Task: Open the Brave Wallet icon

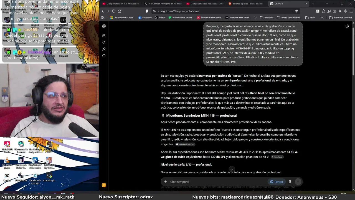Action: [x=334, y=11]
